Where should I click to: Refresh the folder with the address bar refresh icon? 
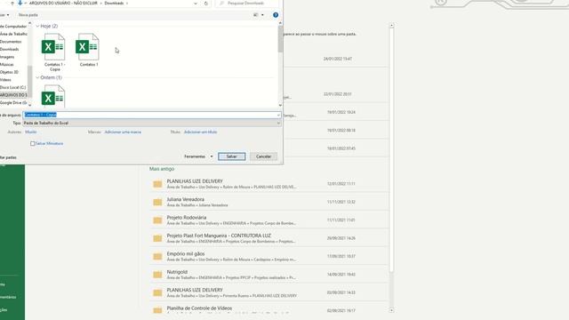(205, 4)
